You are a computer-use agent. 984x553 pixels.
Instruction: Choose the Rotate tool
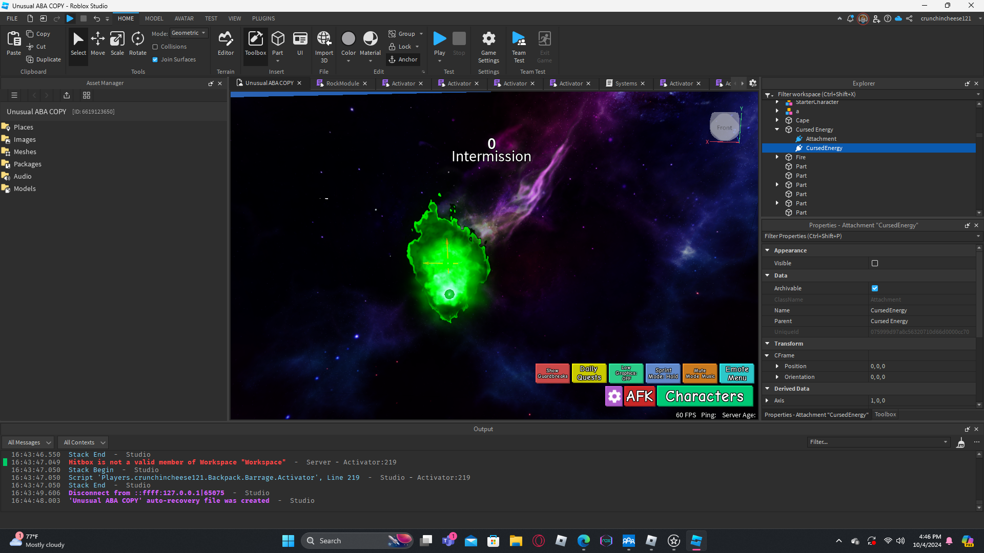click(138, 44)
